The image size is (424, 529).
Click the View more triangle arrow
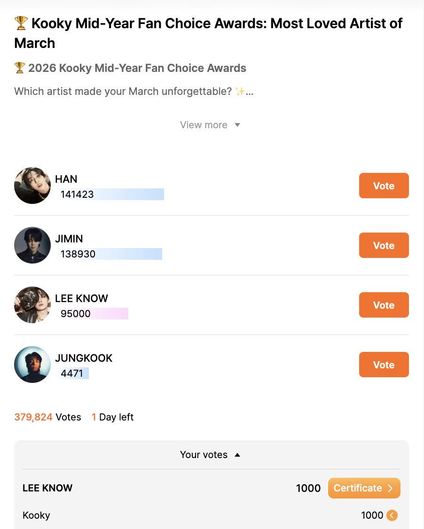click(x=237, y=125)
